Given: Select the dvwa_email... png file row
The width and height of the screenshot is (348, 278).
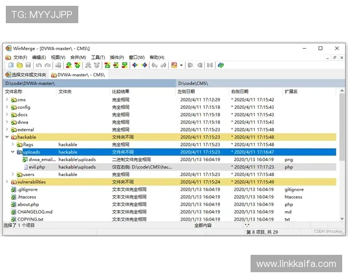Looking at the screenshot, I should [x=170, y=159].
